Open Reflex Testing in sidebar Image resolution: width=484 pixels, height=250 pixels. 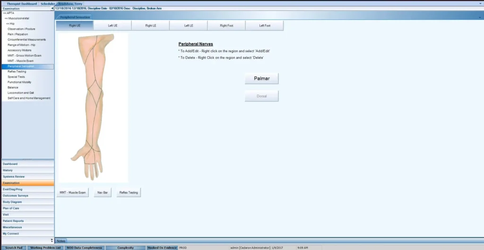17,72
